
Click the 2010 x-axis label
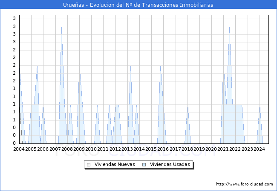point(91,149)
